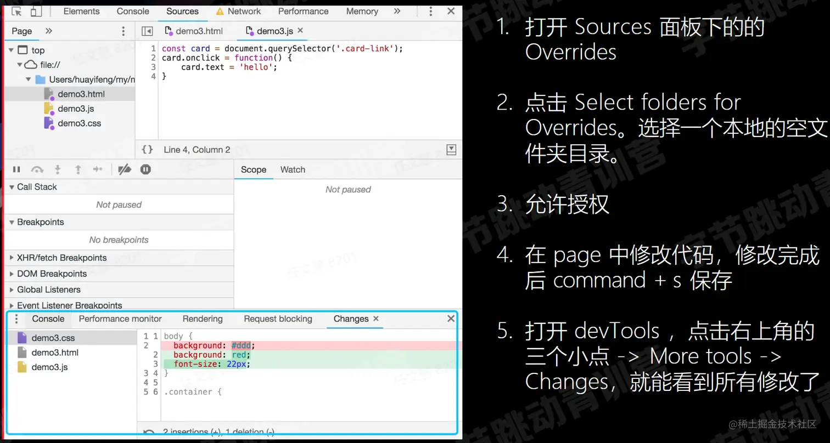Click the icon on the editor status bar's right
Viewport: 830px width, 443px height.
(451, 150)
